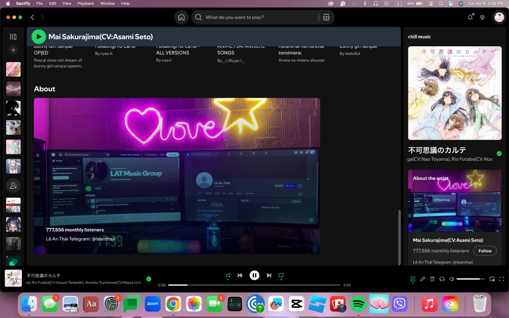The width and height of the screenshot is (509, 318).
Task: Open the first pink playlist in sidebar
Action: pos(13,69)
